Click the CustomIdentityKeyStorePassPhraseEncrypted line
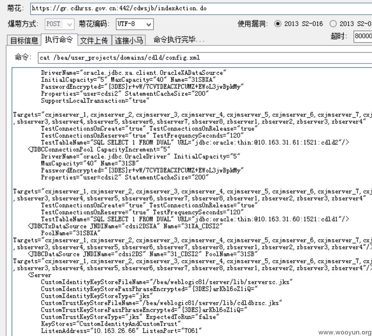The height and width of the screenshot is (336, 372). point(149,289)
